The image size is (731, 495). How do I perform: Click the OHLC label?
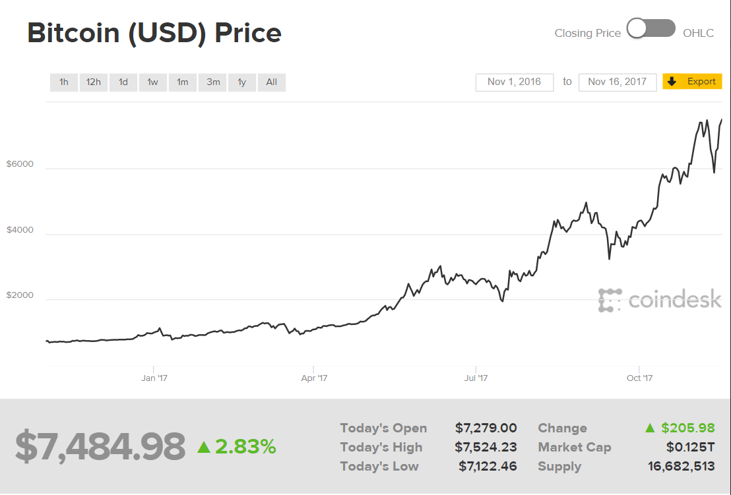[x=699, y=32]
